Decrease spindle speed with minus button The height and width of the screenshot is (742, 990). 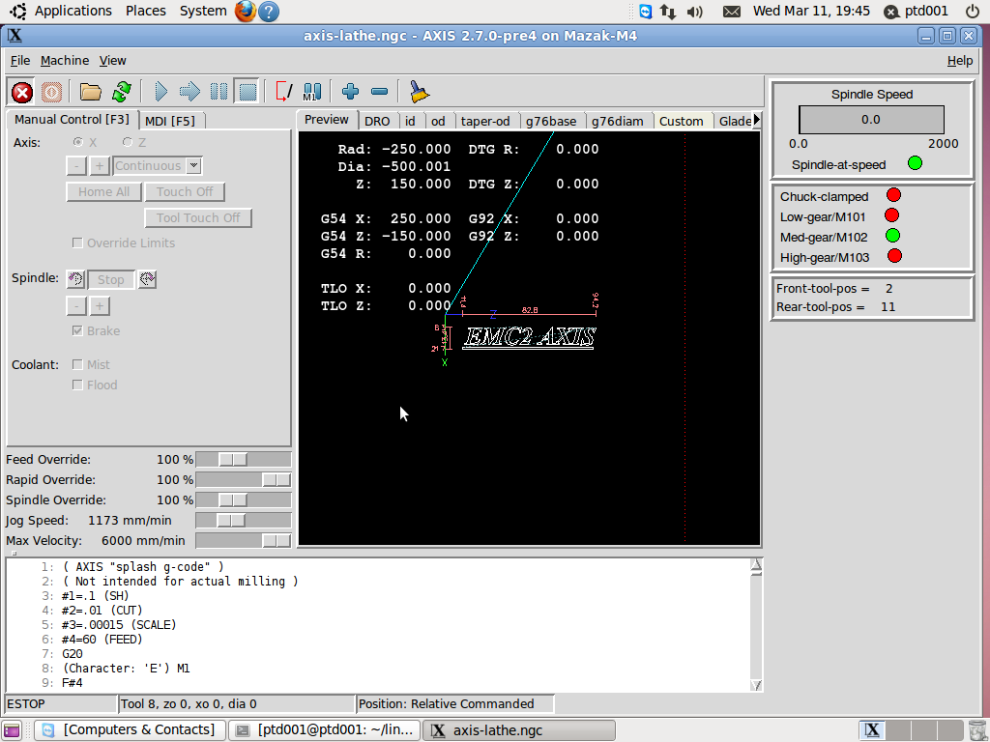pos(76,306)
